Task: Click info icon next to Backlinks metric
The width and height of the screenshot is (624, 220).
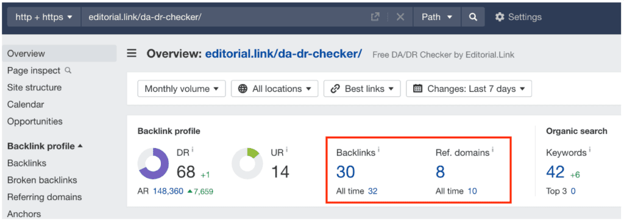Action: pos(378,149)
